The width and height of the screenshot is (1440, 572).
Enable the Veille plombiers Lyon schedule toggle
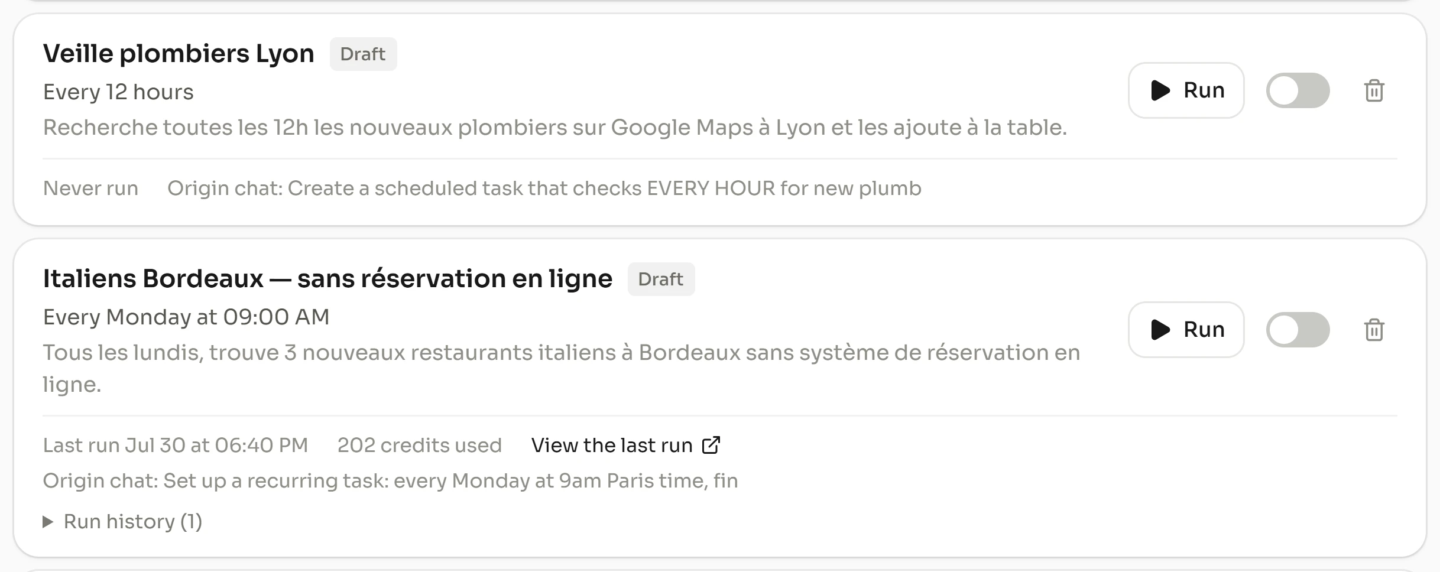click(1298, 90)
